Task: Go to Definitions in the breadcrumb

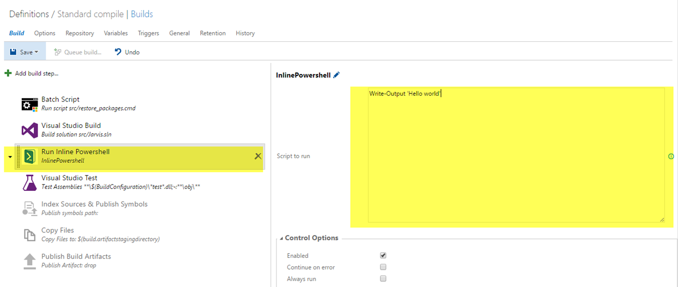Action: pos(29,14)
